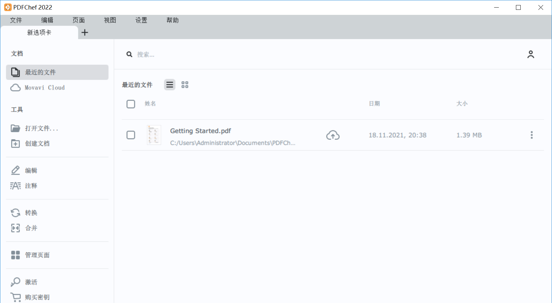The image size is (552, 303).
Task: Open the 转换 convert tool
Action: (x=24, y=213)
